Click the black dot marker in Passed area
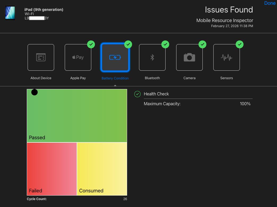 [x=34, y=92]
